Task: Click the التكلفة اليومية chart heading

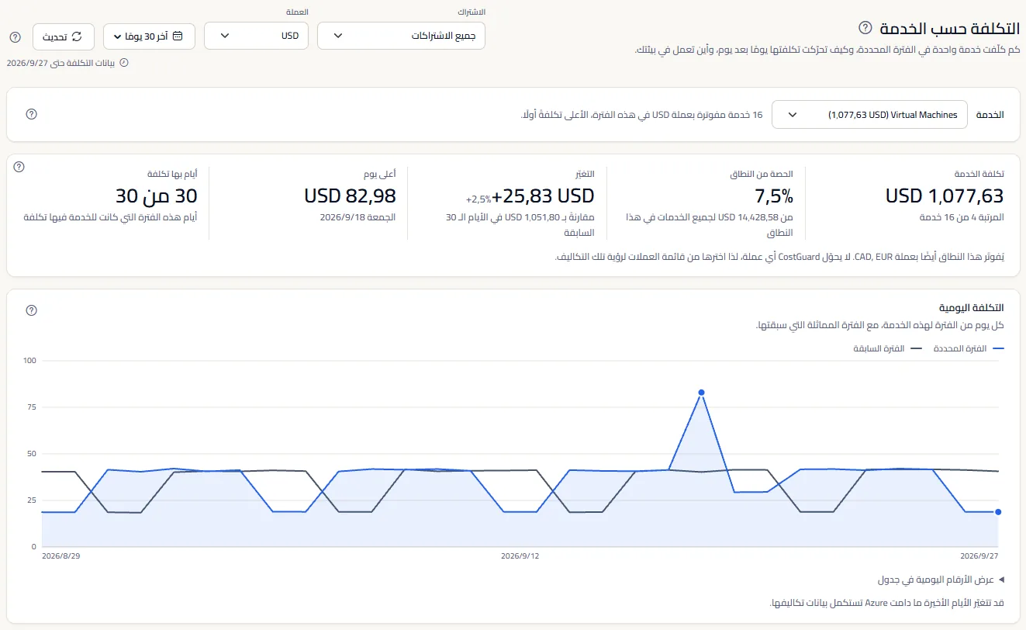Action: (x=973, y=308)
